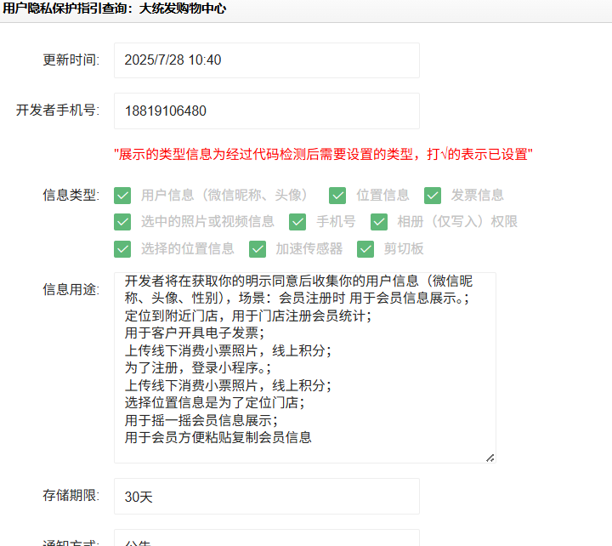Toggle the 选中的照片或视频信息 checkbox

(122, 222)
